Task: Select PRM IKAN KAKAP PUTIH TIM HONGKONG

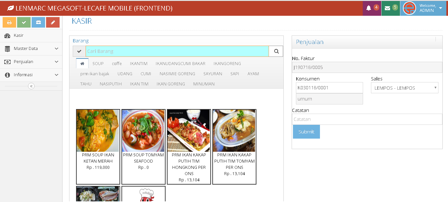Action: [x=189, y=147]
